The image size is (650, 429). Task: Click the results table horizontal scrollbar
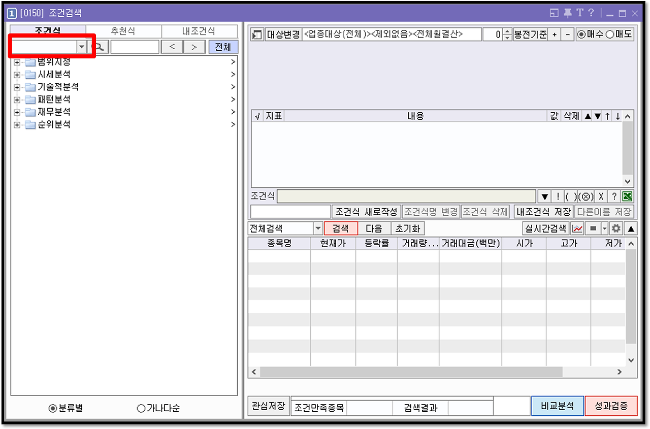tap(411, 372)
